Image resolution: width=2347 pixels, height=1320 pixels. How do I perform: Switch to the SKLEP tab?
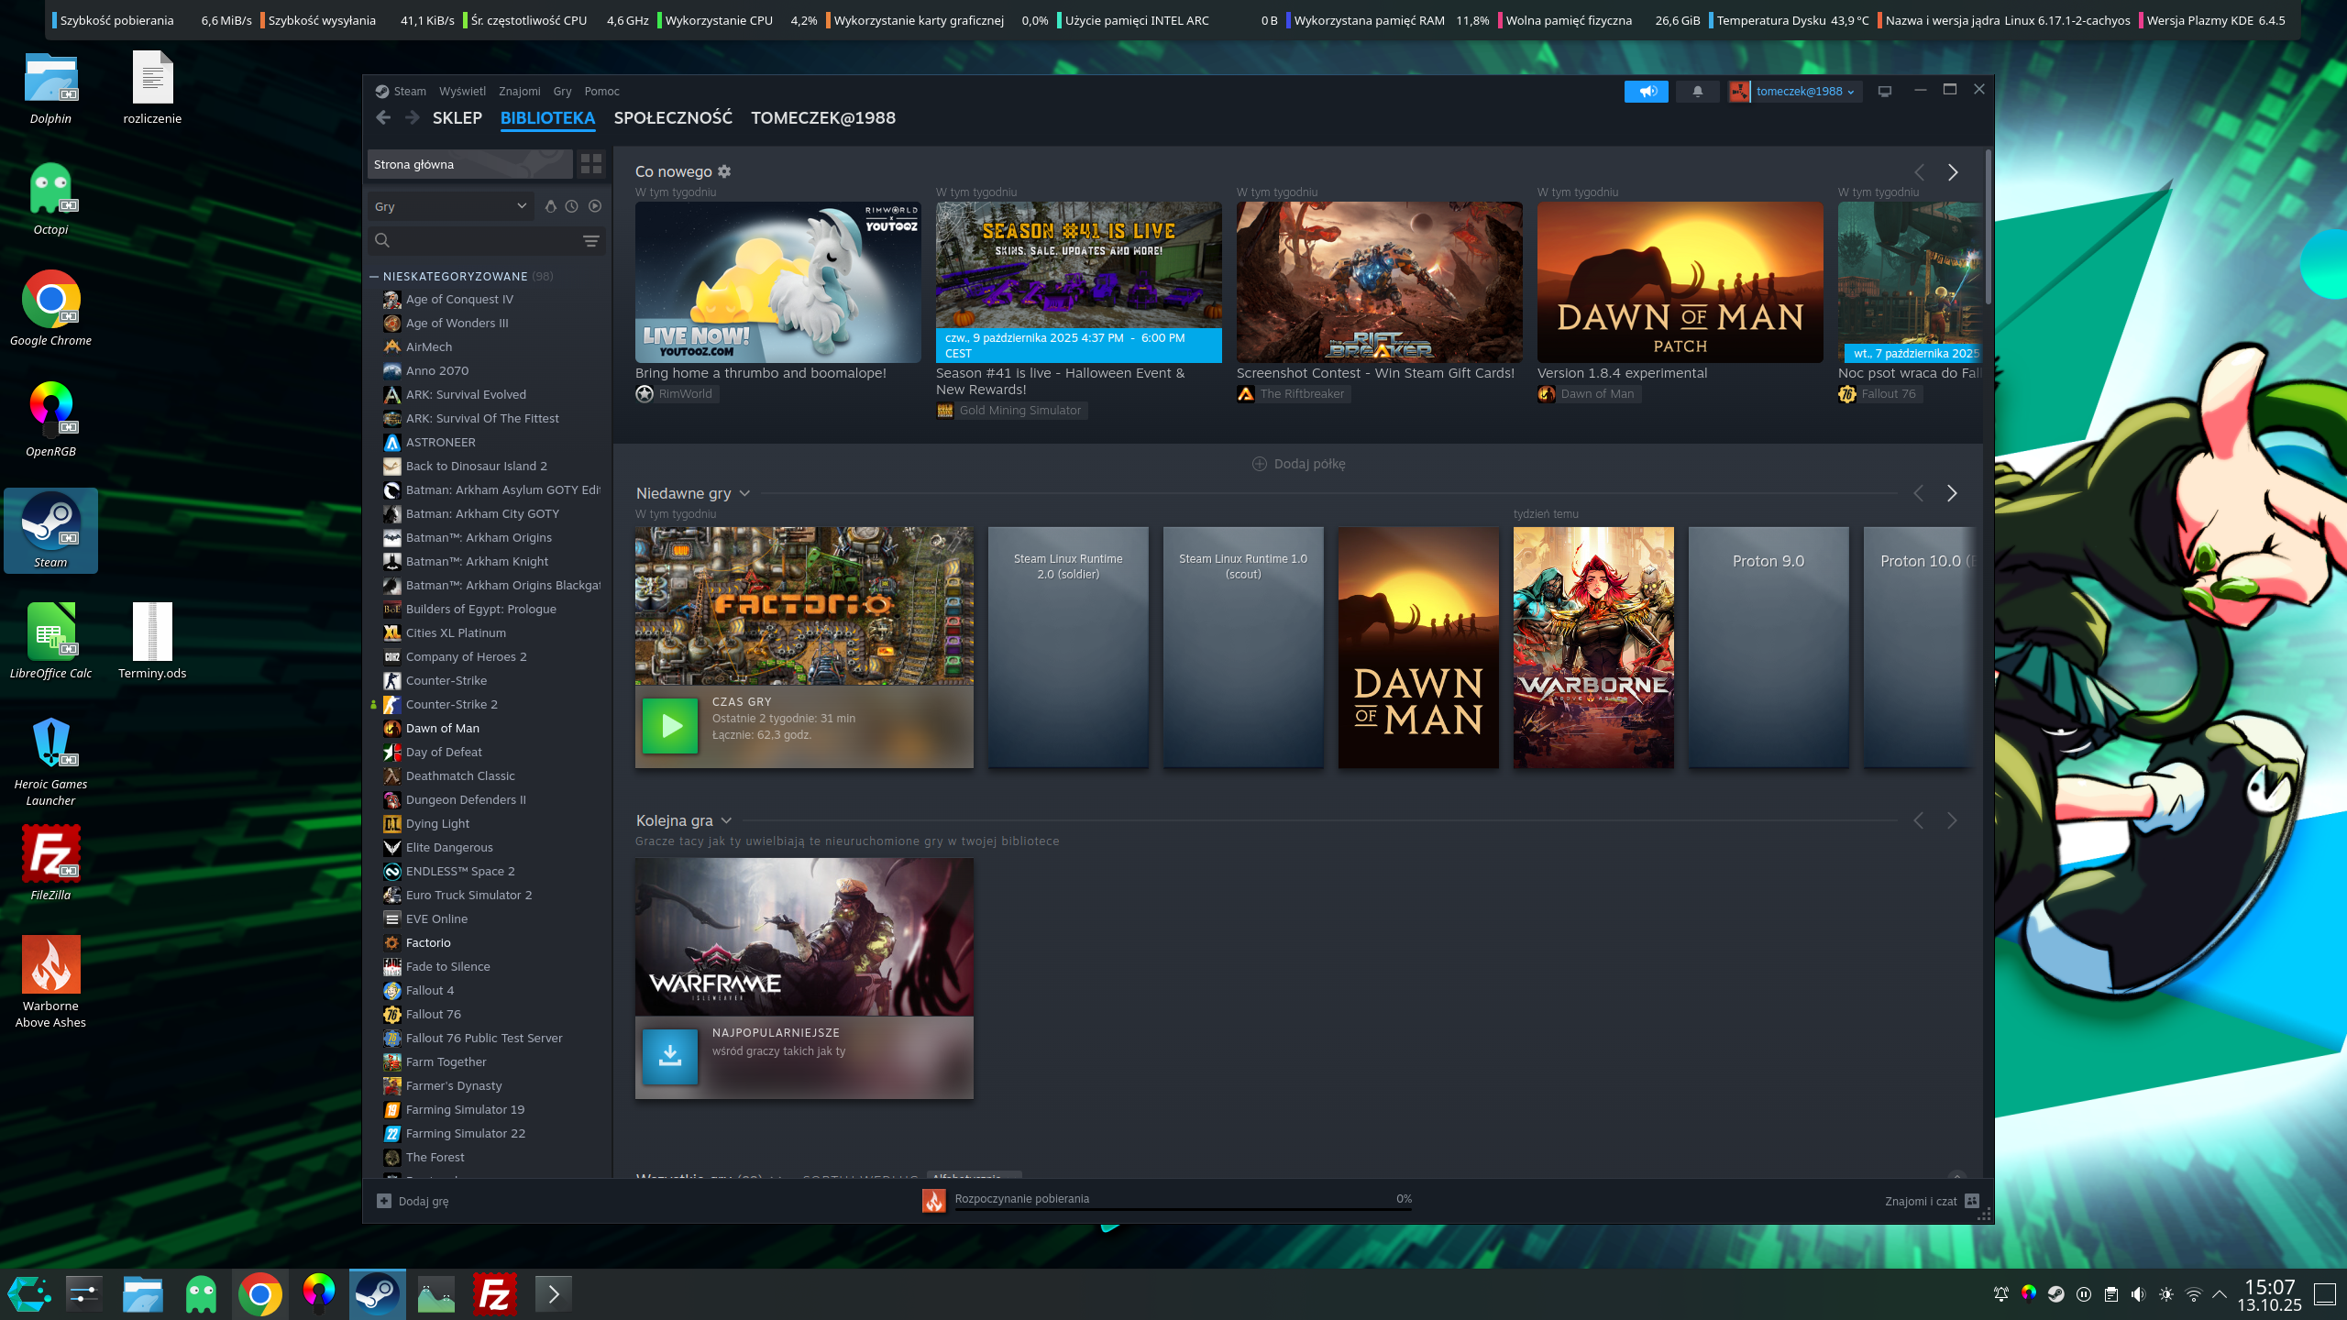[x=457, y=117]
